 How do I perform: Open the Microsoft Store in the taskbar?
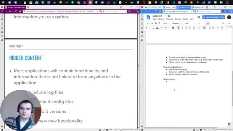tap(31, 3)
